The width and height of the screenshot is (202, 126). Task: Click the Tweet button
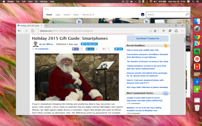(119, 49)
